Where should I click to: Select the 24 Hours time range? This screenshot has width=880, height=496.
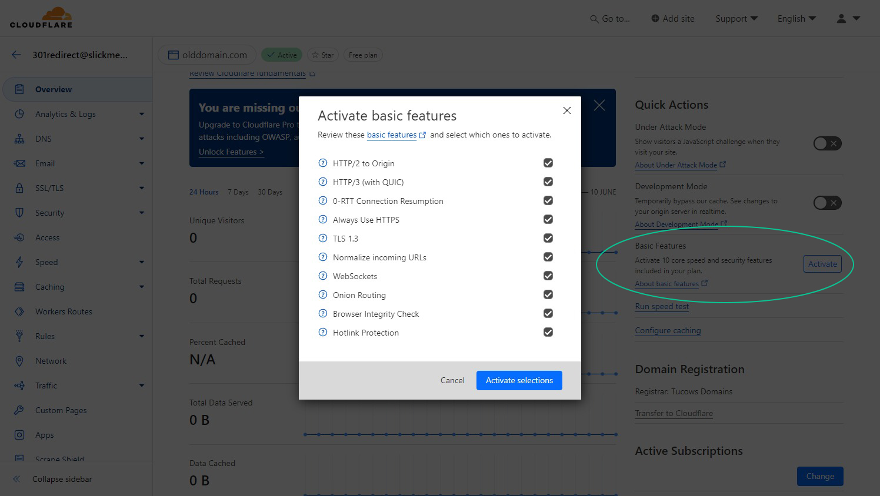tap(204, 192)
